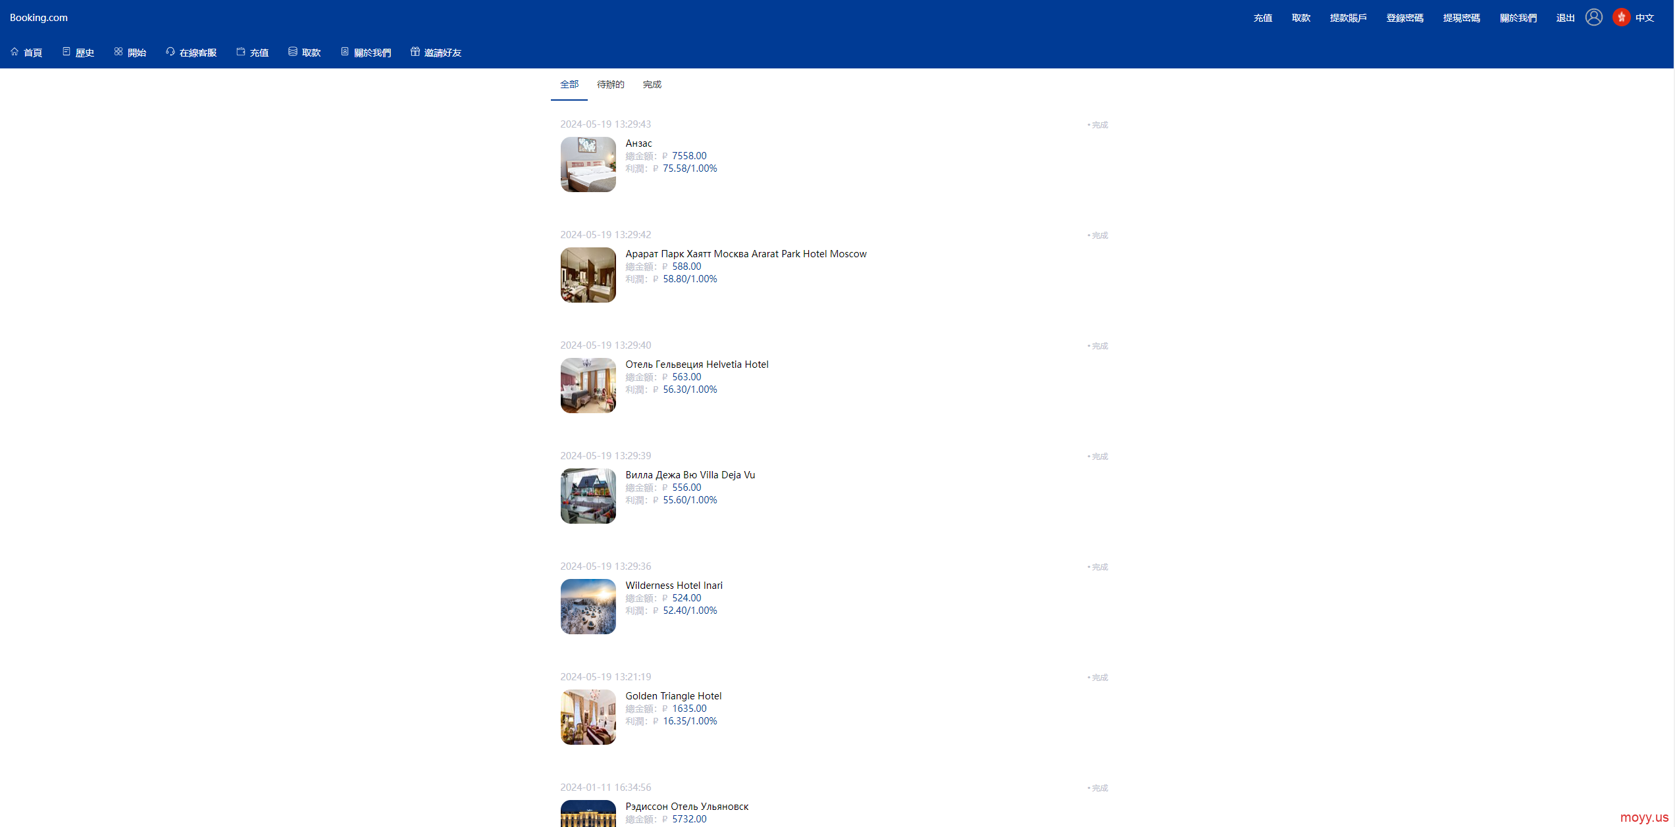
Task: Click 退出 to log out
Action: tap(1566, 18)
